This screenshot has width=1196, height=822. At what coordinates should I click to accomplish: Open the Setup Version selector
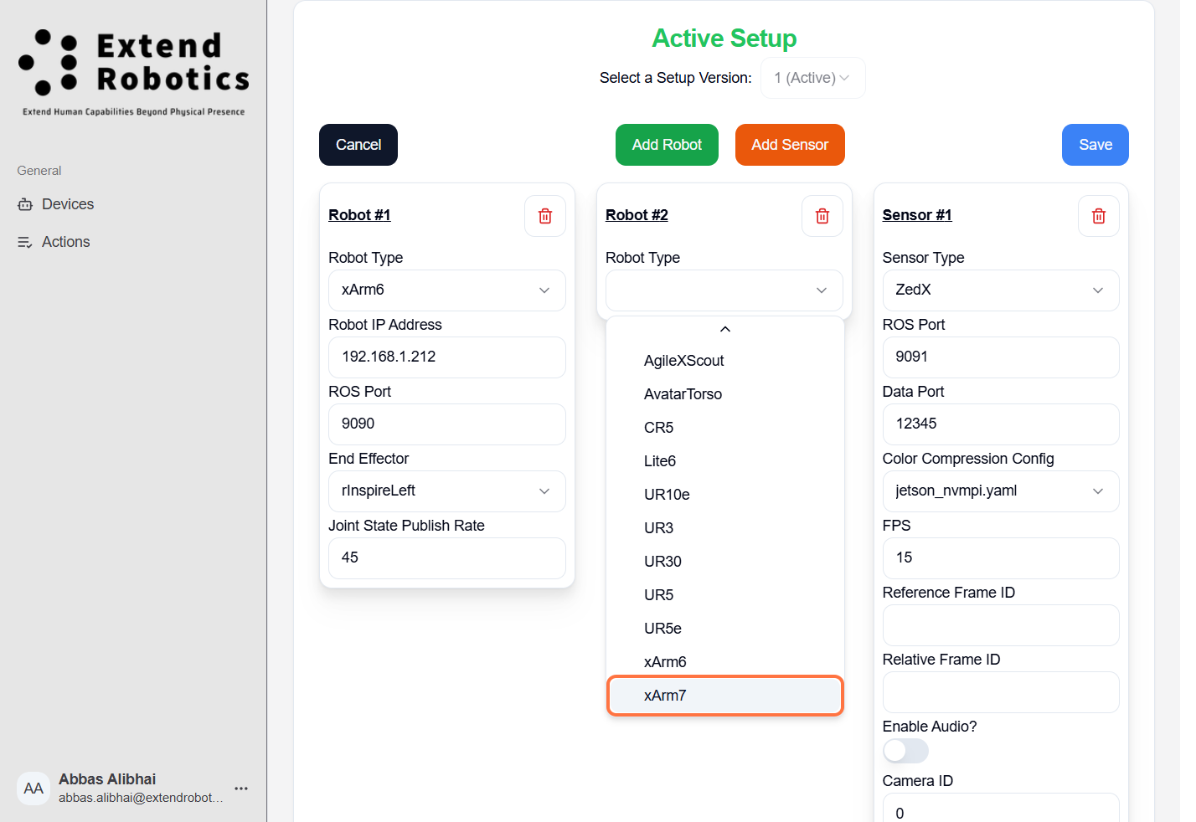pyautogui.click(x=812, y=78)
